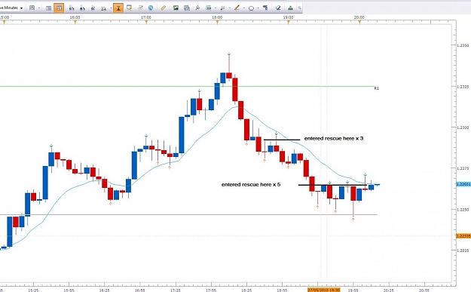Click the green picture image icon
This screenshot has width=471, height=292.
click(176, 8)
